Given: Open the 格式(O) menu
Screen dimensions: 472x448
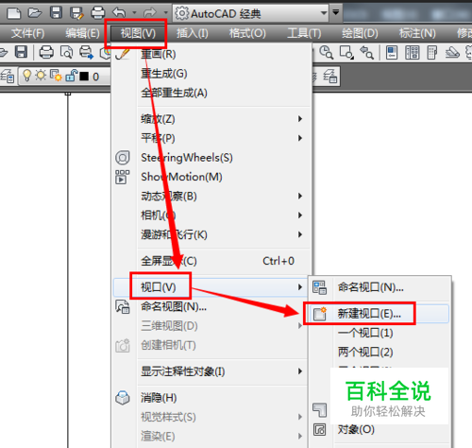Looking at the screenshot, I should 247,33.
